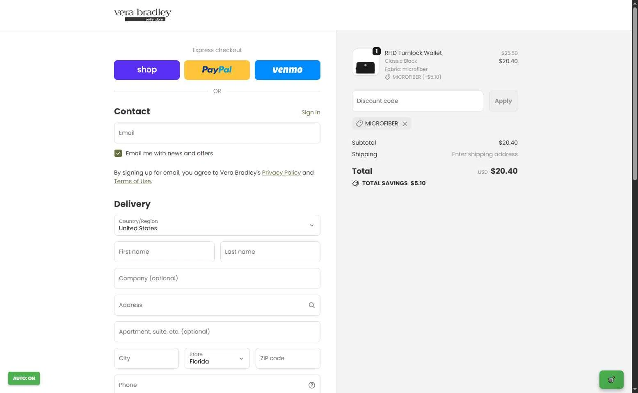
Task: Open the Terms of Use link
Action: click(x=132, y=181)
